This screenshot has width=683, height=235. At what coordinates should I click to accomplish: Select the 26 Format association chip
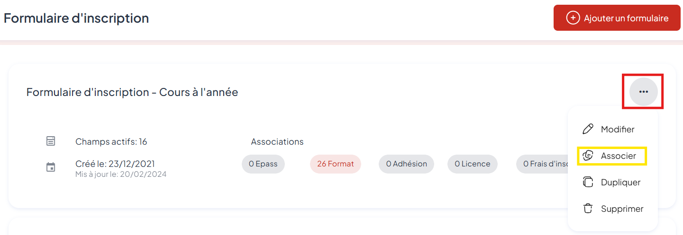336,164
